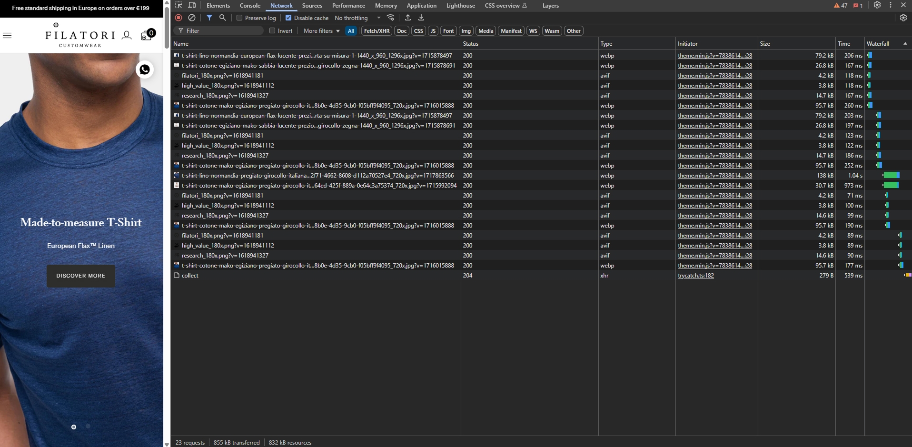Expand the More filters dropdown
The width and height of the screenshot is (912, 447).
(x=322, y=30)
